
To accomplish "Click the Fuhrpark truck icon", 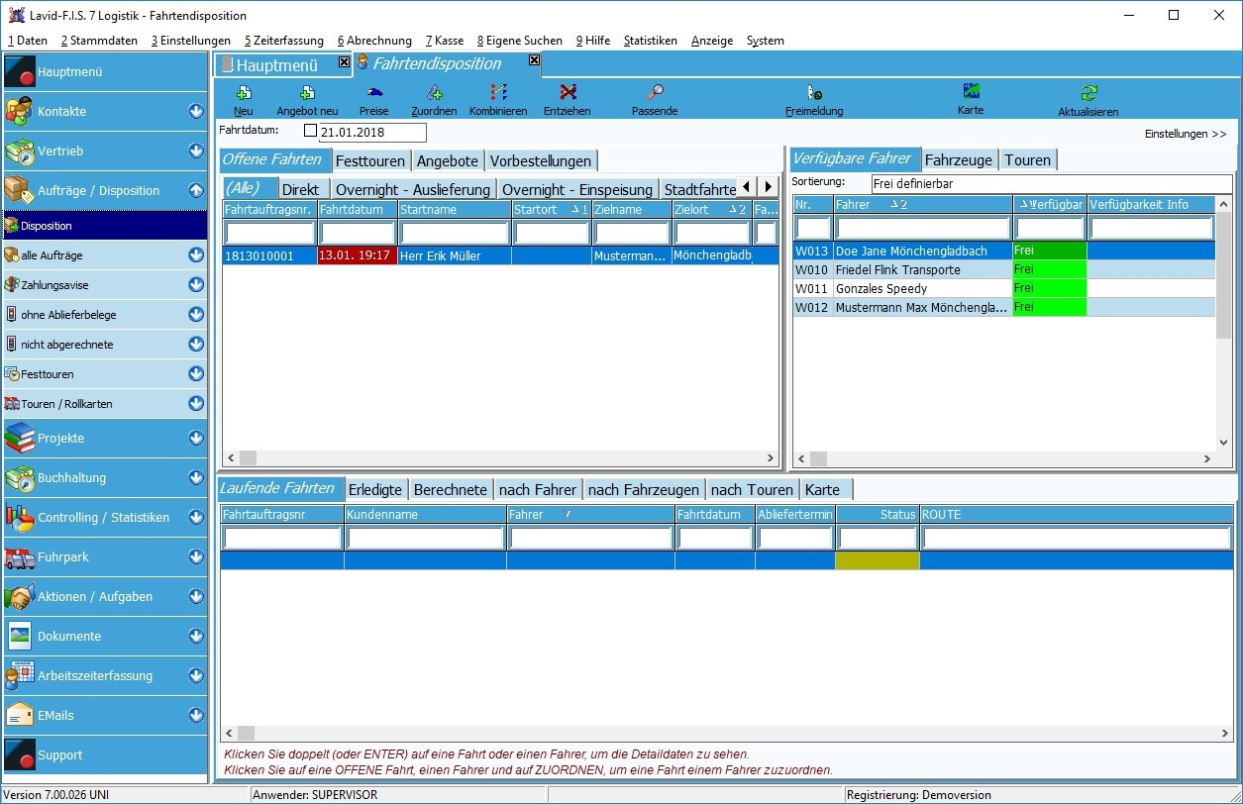I will coord(20,556).
